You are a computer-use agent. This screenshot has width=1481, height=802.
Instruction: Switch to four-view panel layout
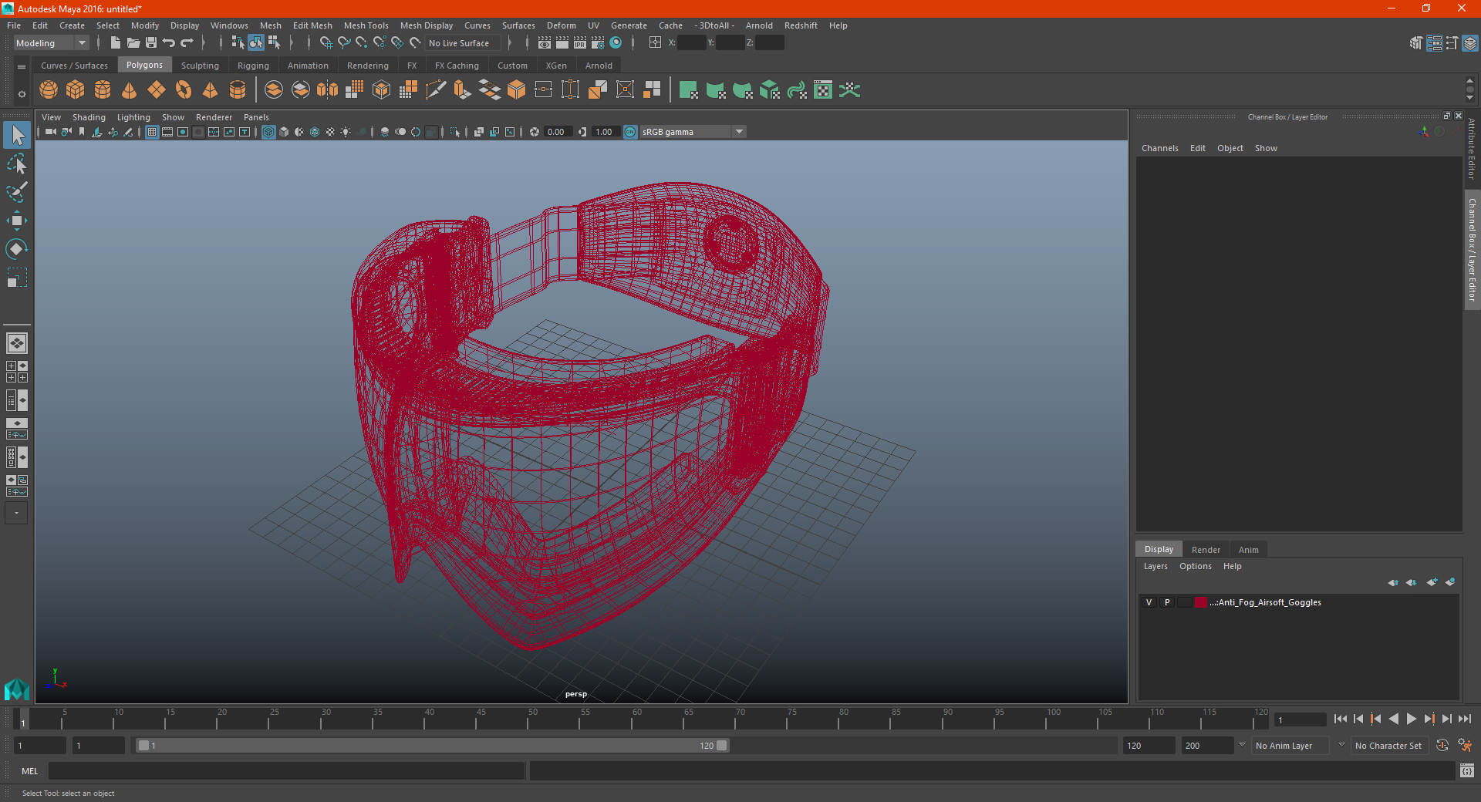tap(17, 372)
